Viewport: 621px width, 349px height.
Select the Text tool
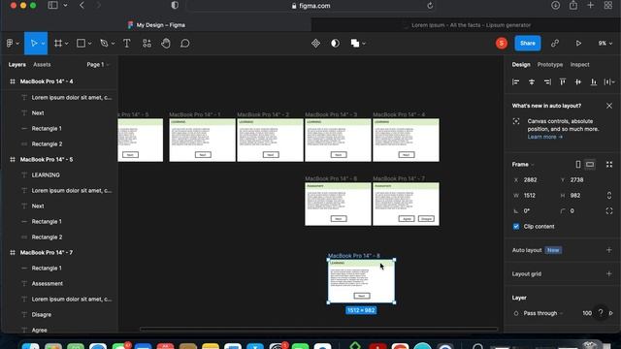tap(127, 43)
